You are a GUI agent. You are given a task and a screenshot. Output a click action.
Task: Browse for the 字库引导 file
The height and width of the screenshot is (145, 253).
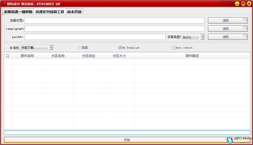(228, 20)
